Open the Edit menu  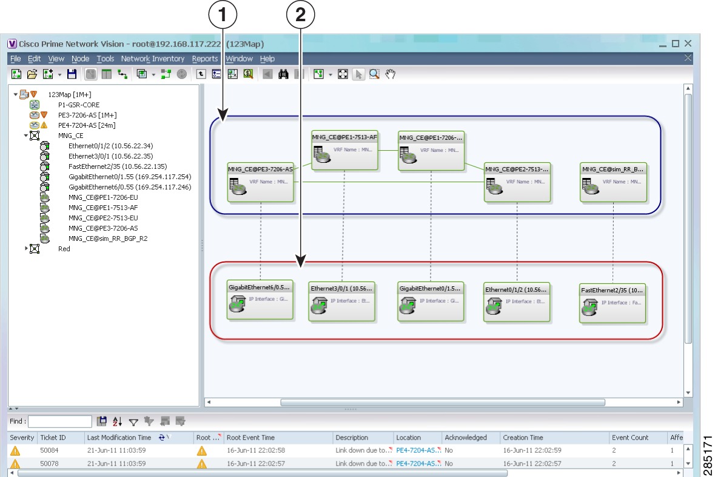(x=34, y=59)
